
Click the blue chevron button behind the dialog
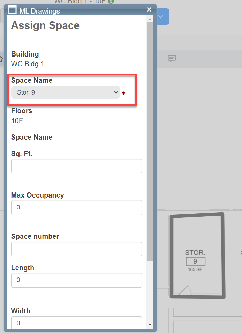[161, 16]
